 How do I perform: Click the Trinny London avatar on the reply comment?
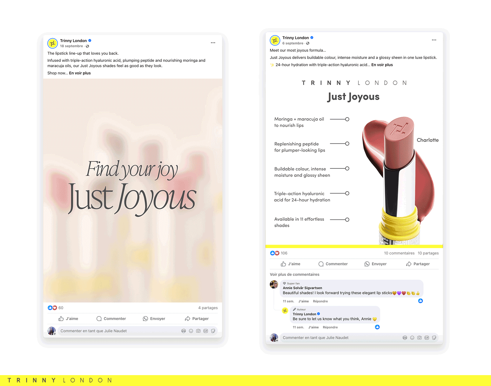click(x=285, y=310)
